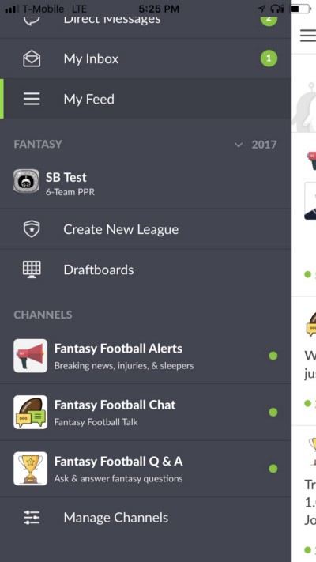Viewport: 316px width, 562px height.
Task: Select the My Feed menu item
Action: coord(145,99)
